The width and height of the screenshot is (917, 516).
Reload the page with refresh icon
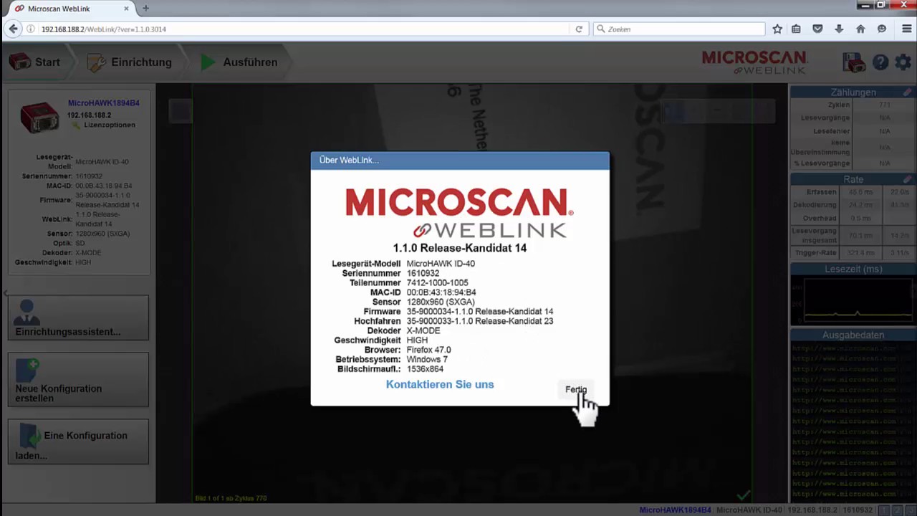click(579, 29)
